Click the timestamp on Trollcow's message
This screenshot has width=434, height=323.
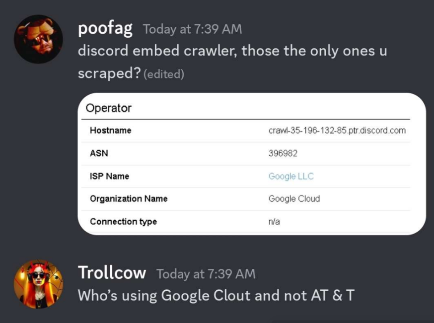coord(206,273)
